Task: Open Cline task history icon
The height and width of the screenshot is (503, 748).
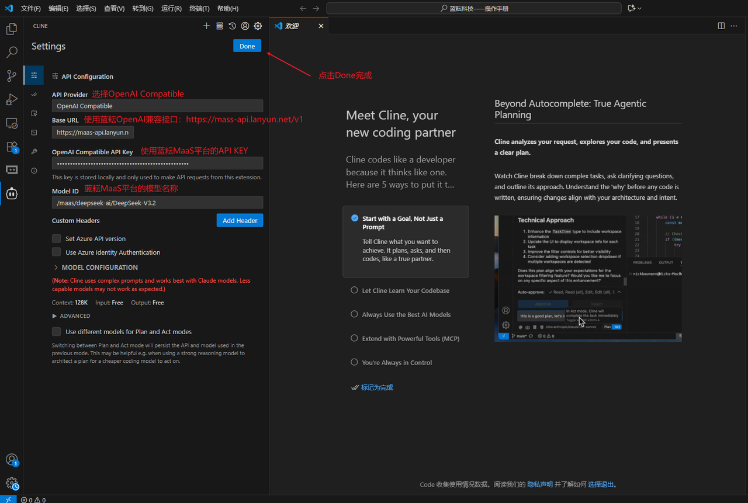Action: tap(232, 26)
